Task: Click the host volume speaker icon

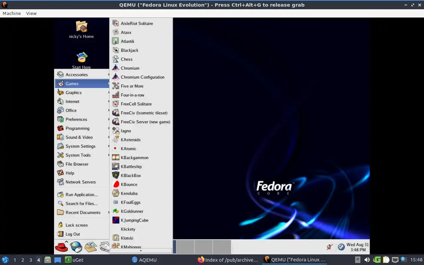Action: (367, 260)
